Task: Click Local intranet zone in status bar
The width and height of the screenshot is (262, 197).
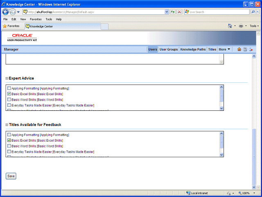Action: [197, 193]
